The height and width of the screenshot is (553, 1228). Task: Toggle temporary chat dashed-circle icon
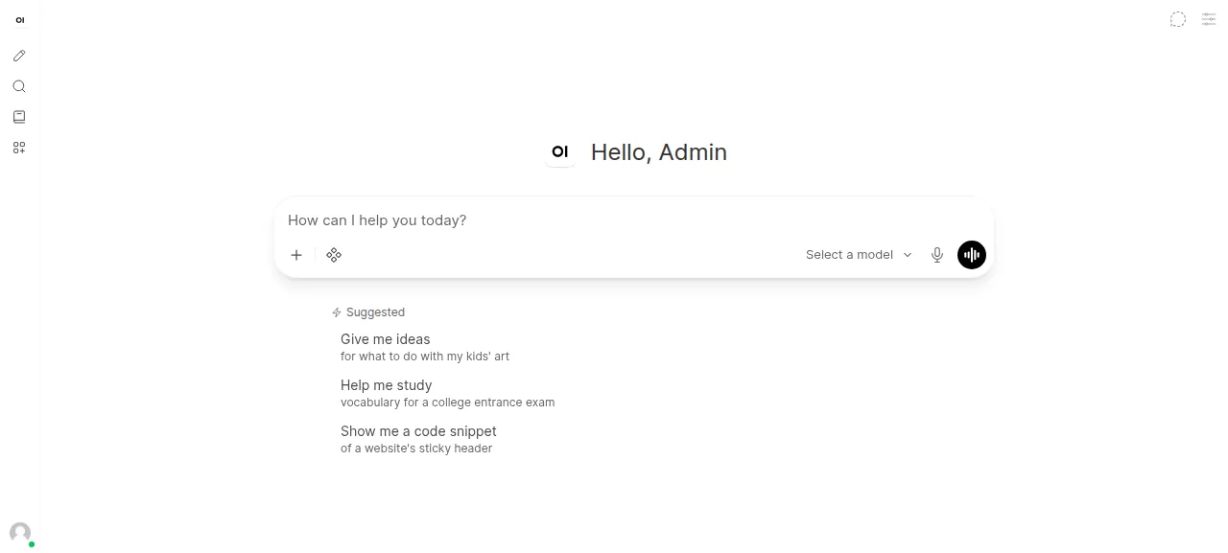pyautogui.click(x=1178, y=19)
